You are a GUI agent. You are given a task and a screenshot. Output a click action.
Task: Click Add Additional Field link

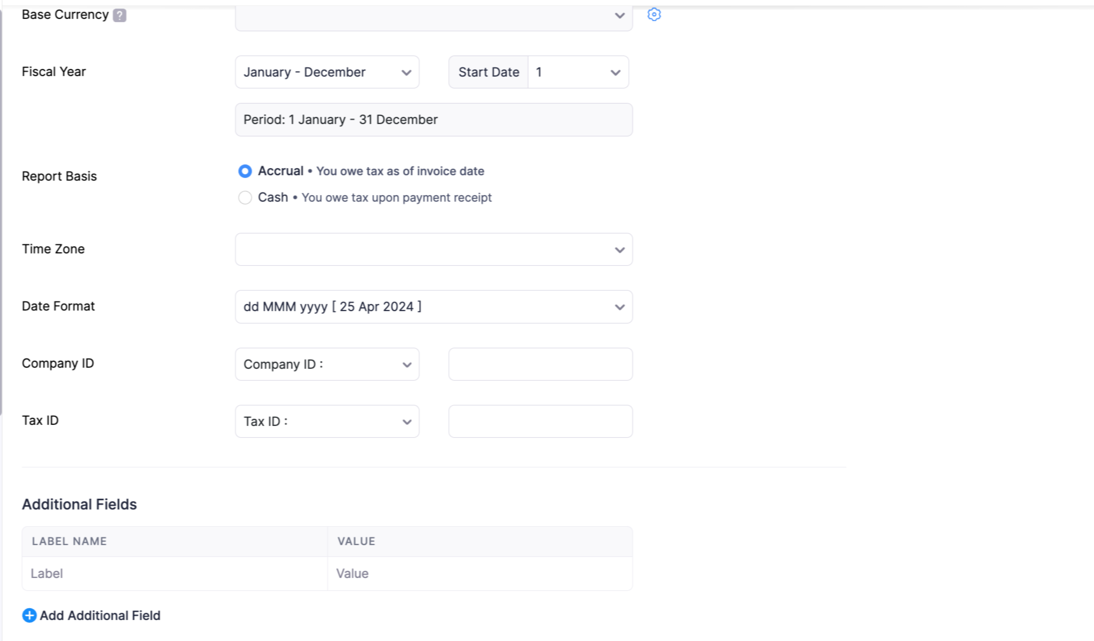coord(100,616)
